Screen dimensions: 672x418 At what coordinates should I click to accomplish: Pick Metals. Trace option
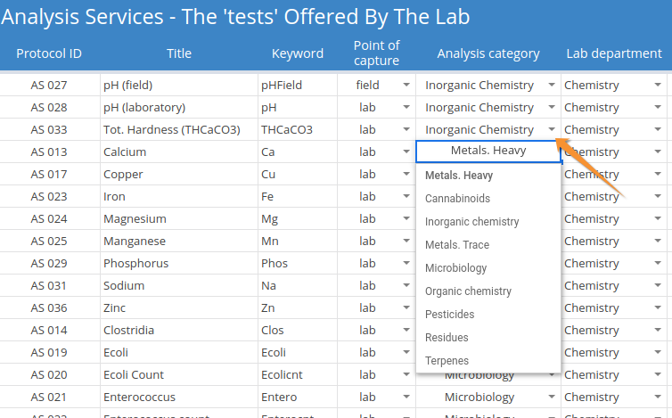(456, 245)
